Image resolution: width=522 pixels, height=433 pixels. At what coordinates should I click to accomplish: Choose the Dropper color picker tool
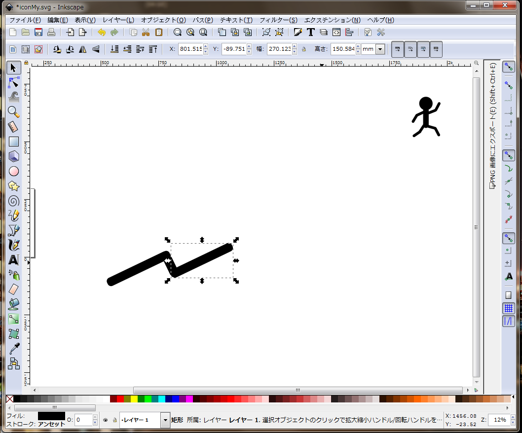pos(14,349)
